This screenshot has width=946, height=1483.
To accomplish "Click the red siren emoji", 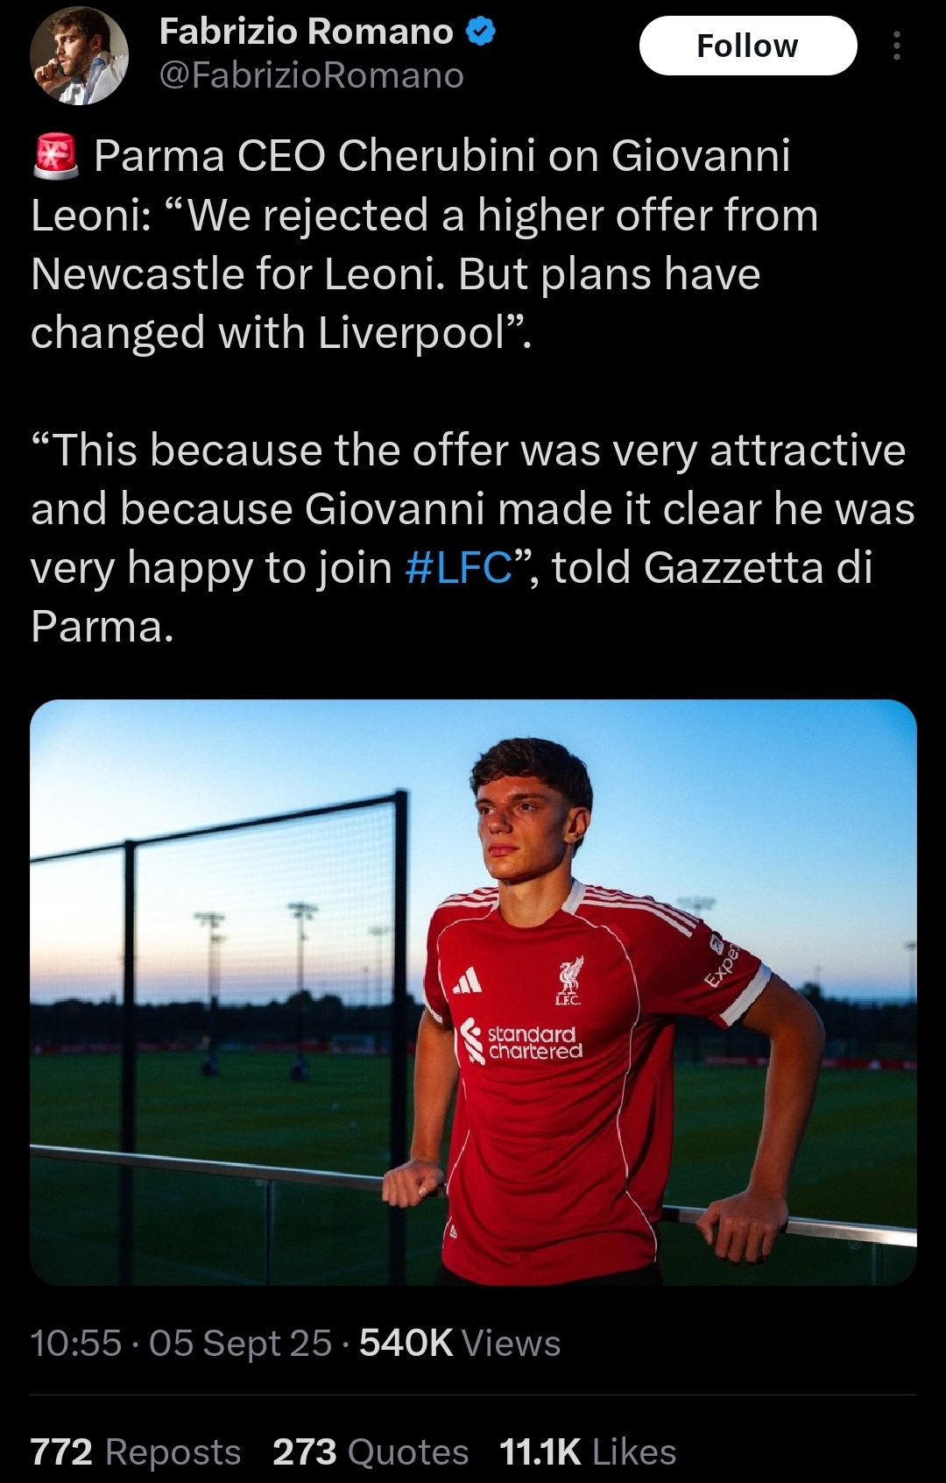I will point(56,157).
